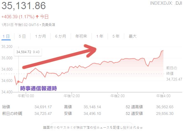Screen dimensions: 185x134
Task: Click the 34,800 y-axis label
Action: 7,69
